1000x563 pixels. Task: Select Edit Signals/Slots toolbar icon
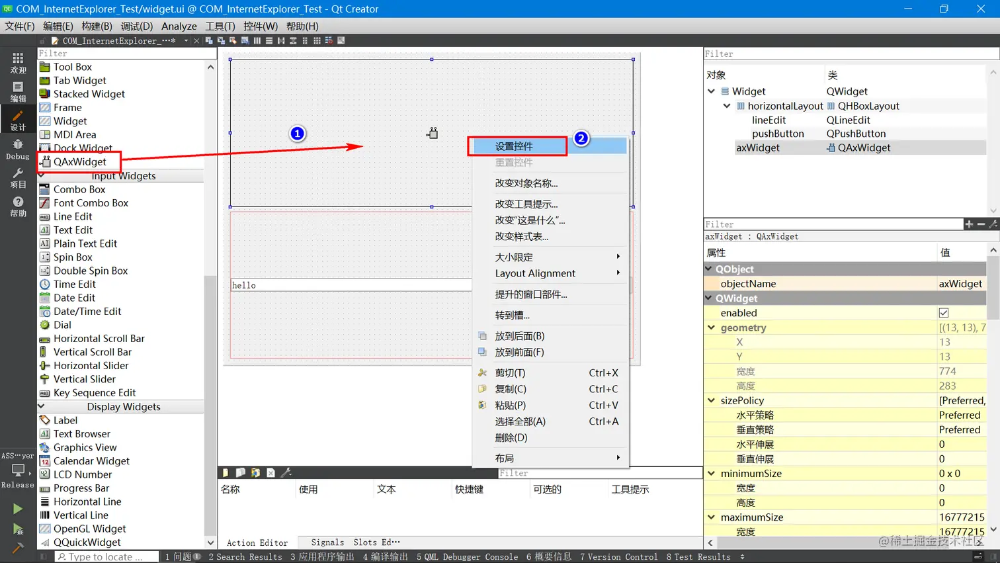pos(221,40)
